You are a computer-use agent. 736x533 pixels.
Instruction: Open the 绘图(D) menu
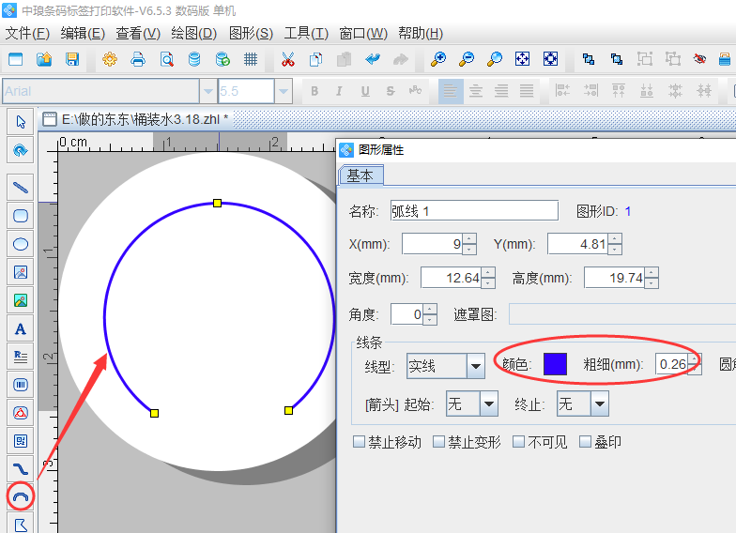coord(194,34)
